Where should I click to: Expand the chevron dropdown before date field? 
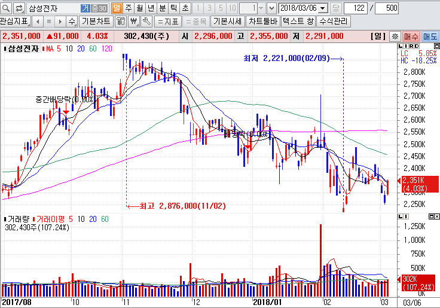(271, 8)
